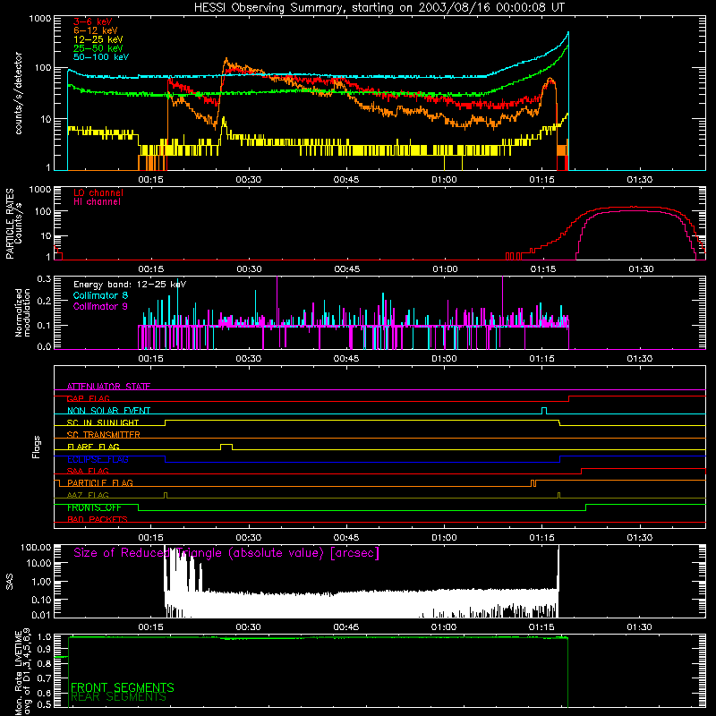Click 00:30 tick under the counts plot

click(x=249, y=180)
